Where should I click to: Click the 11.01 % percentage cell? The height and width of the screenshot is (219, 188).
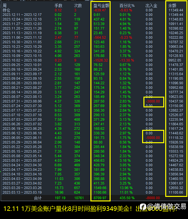point(126,192)
